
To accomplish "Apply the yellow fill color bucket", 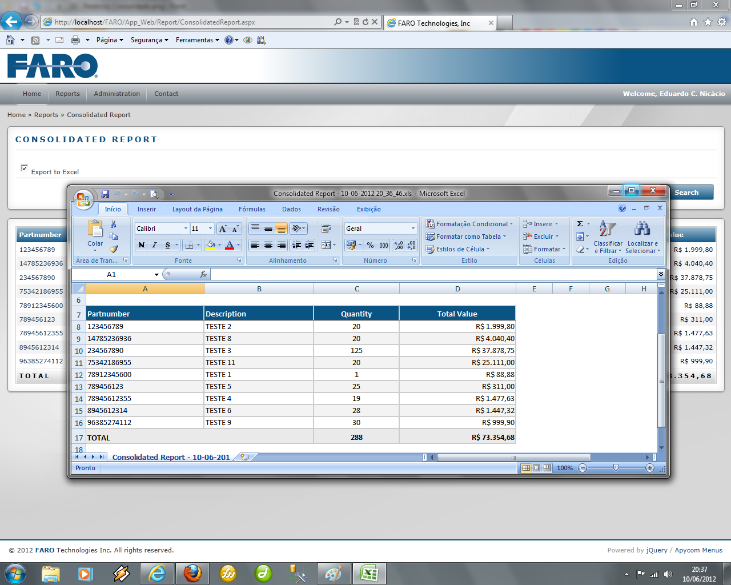I will click(x=211, y=245).
